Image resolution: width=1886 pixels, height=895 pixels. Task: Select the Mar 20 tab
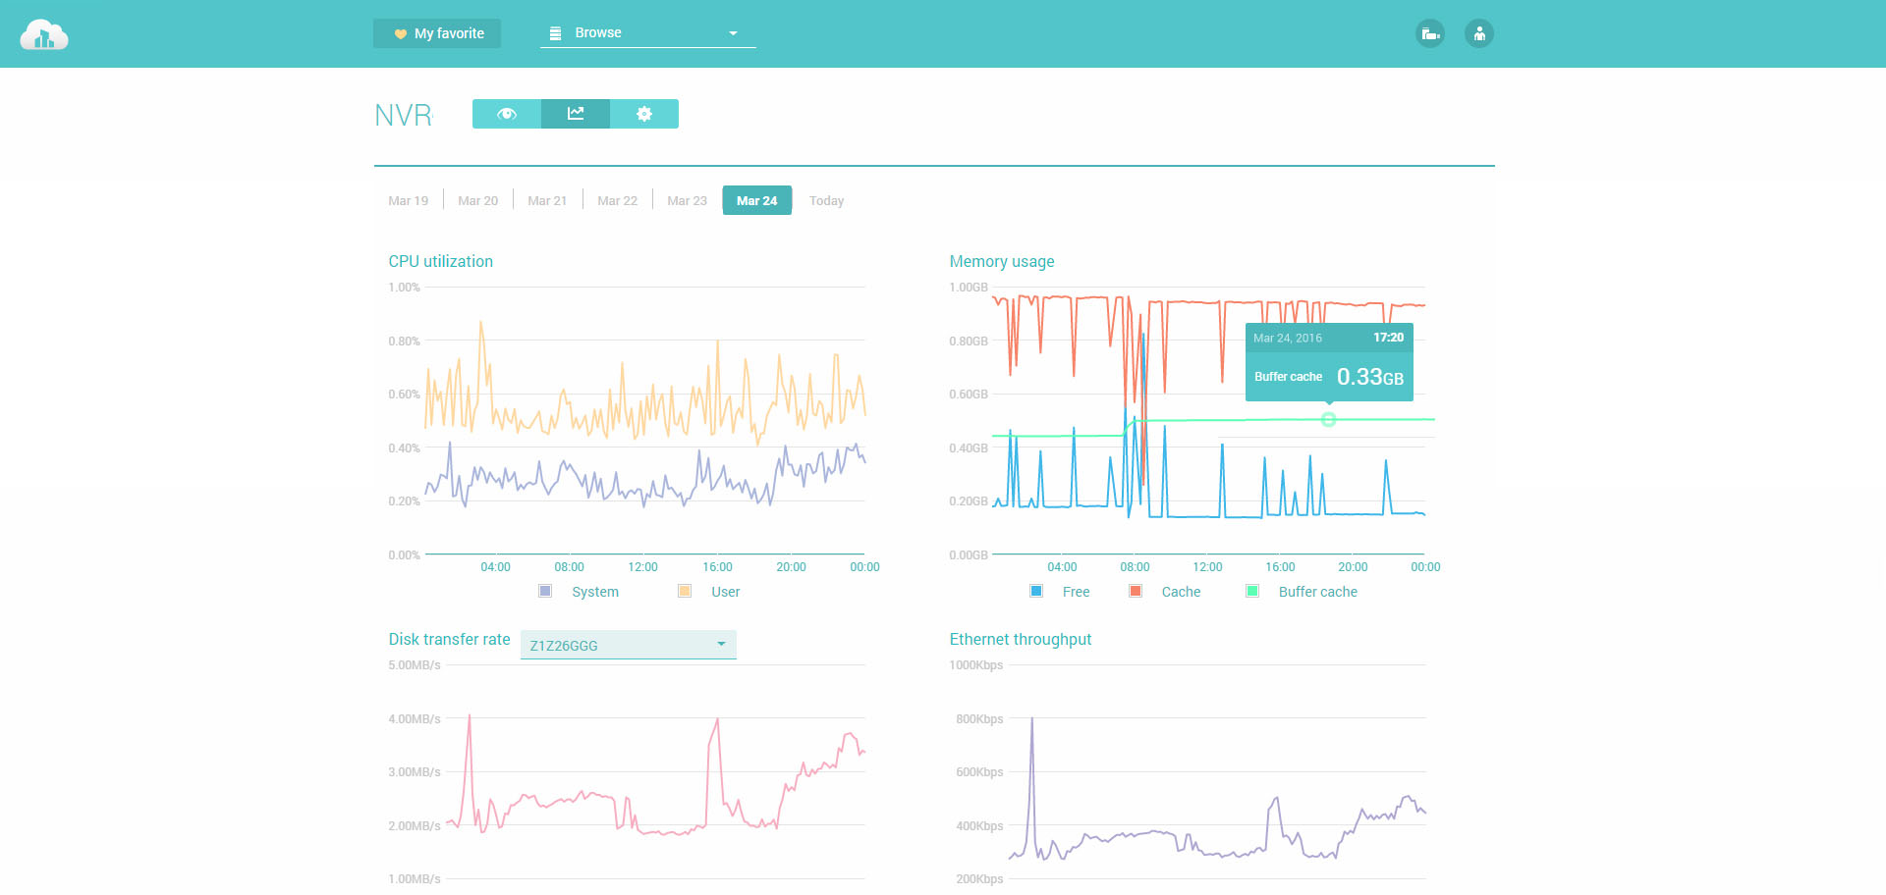coord(478,200)
